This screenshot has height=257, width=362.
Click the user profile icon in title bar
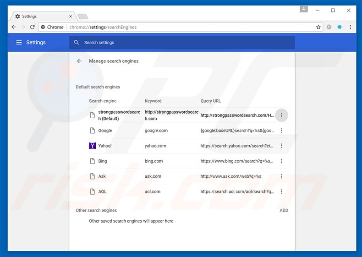click(x=304, y=9)
